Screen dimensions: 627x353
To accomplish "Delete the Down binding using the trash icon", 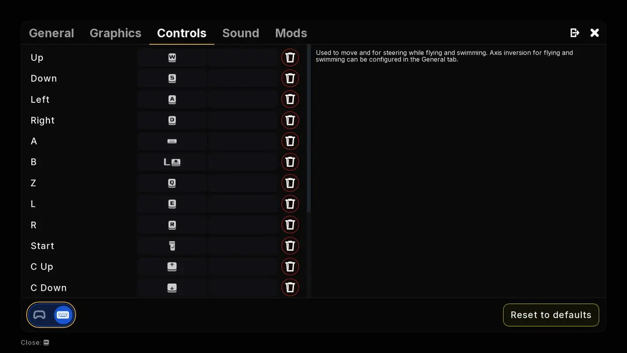I will (x=290, y=78).
